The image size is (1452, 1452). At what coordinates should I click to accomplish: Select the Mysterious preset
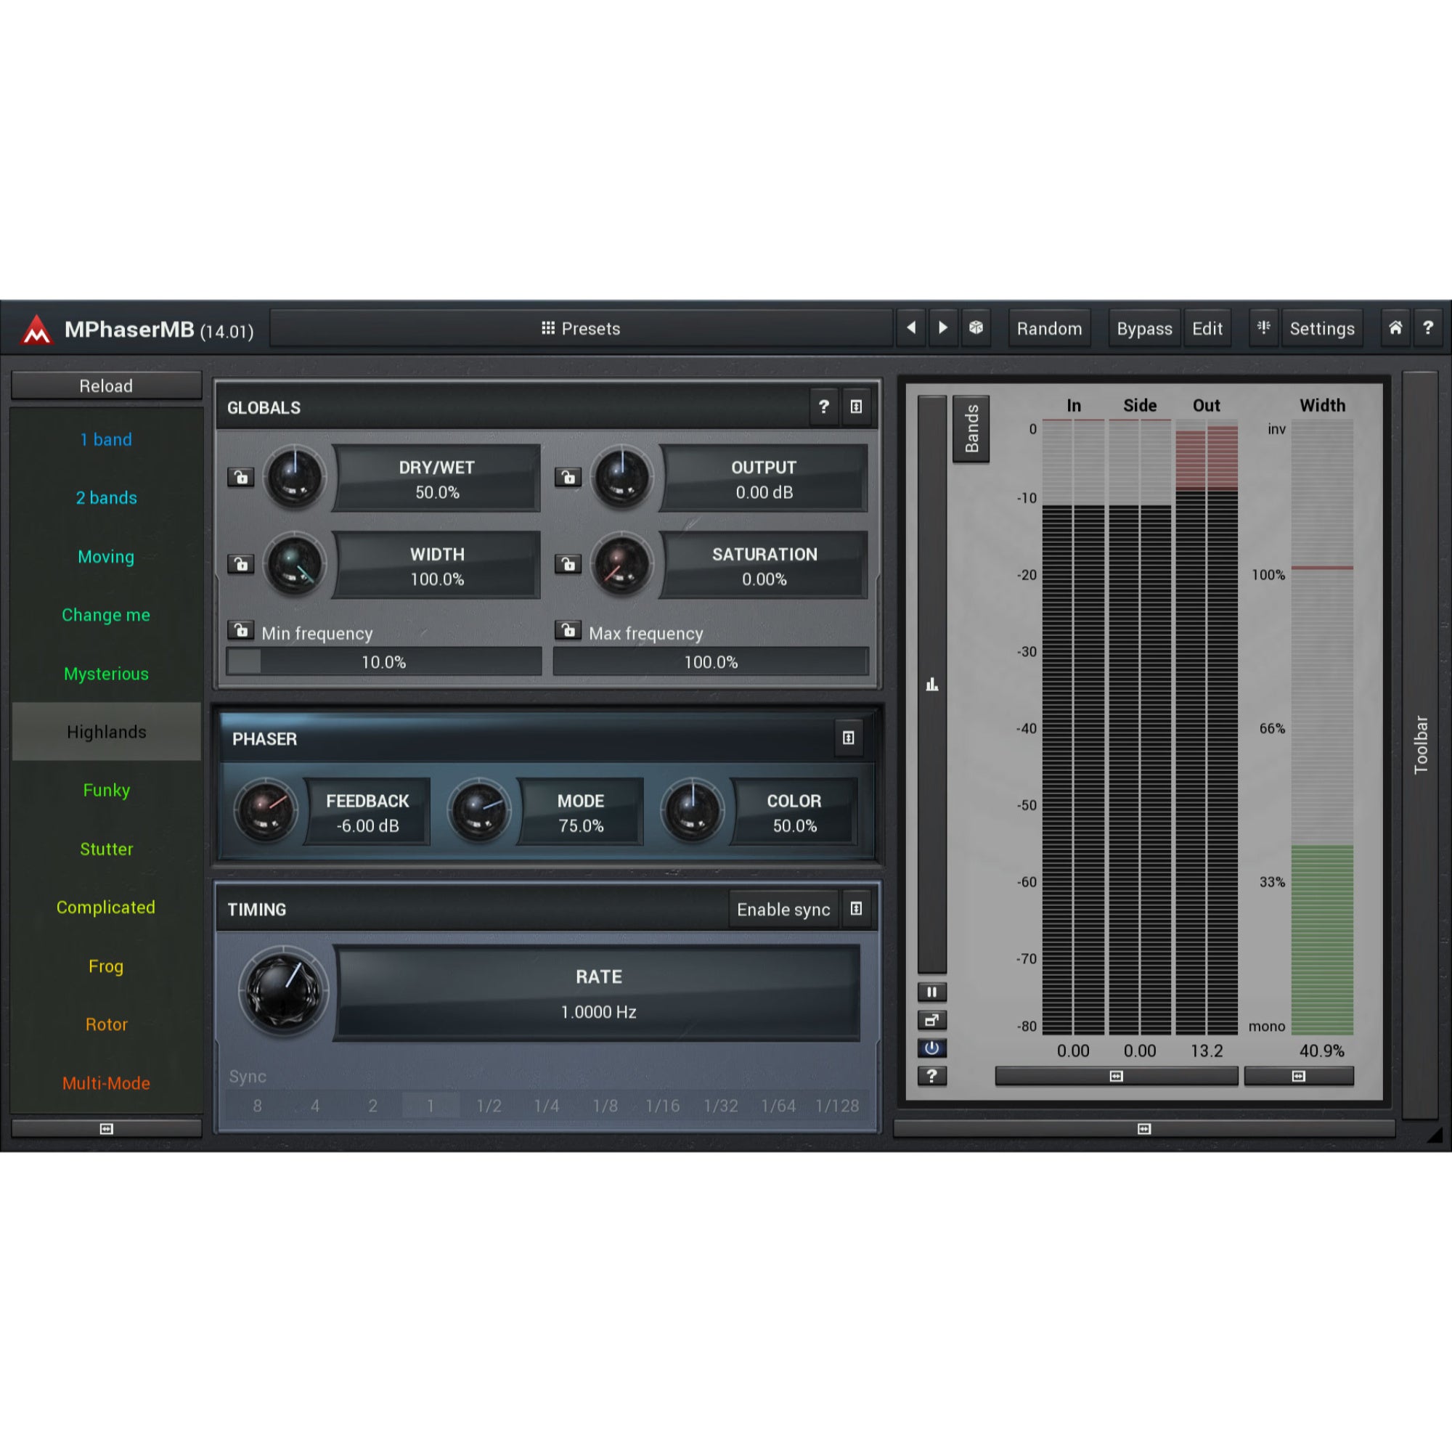[106, 674]
